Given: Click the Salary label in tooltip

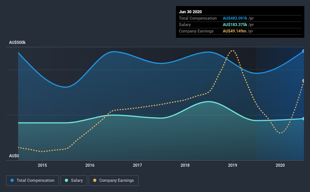Looking at the screenshot, I should pos(185,25).
